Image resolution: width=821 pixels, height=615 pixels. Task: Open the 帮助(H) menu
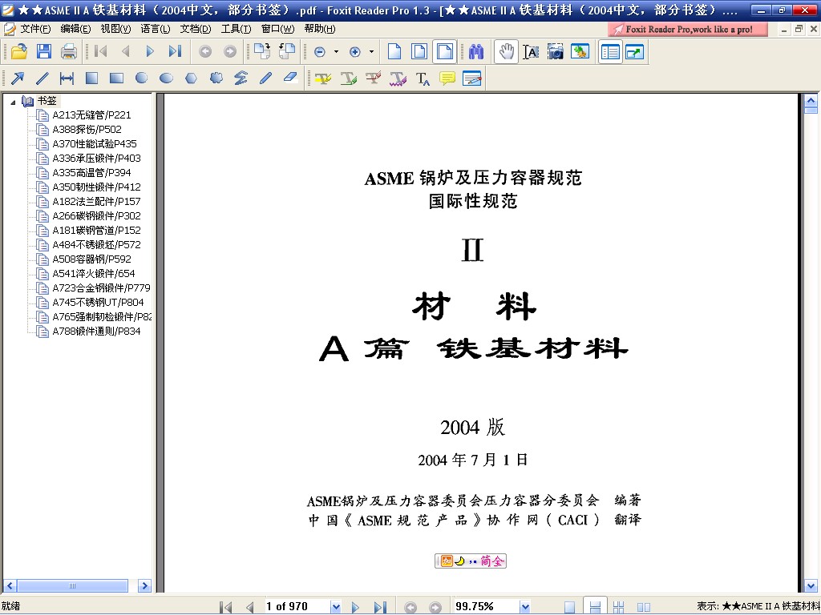tap(319, 29)
